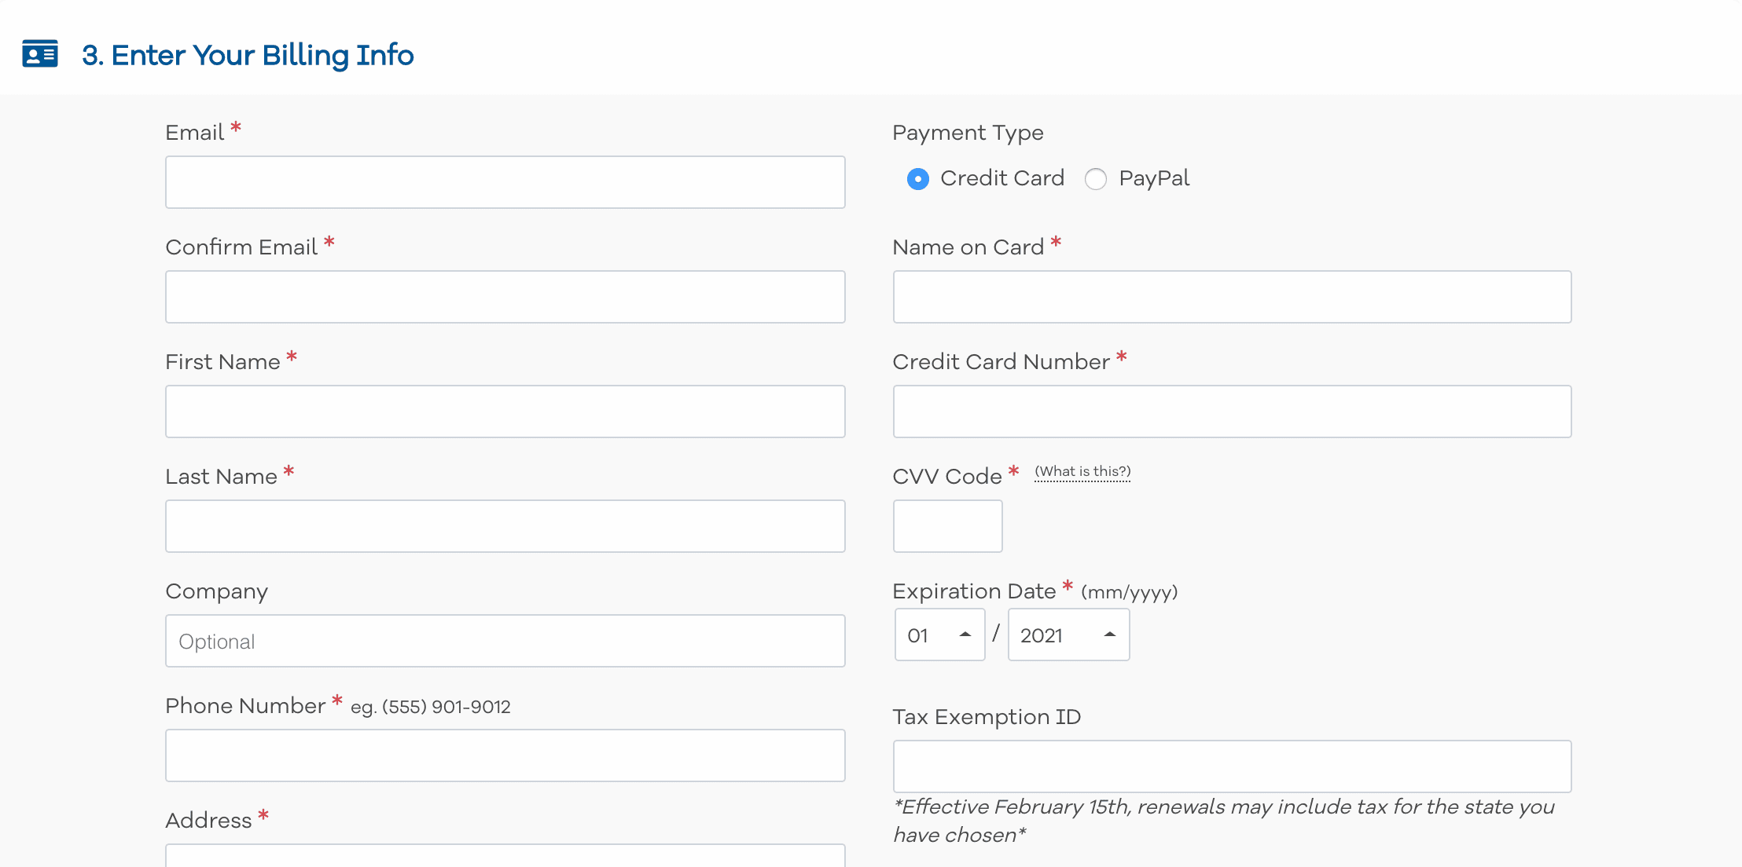The image size is (1742, 867).
Task: Click the "Enter Your Billing Info" heading
Action: point(248,55)
